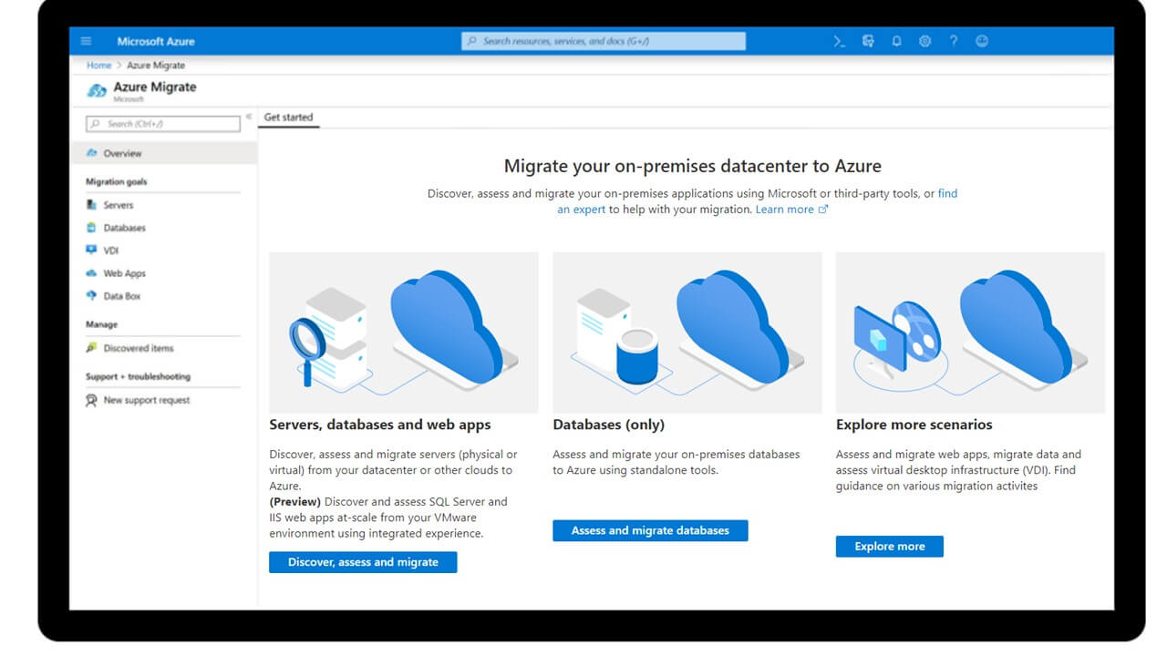1167x656 pixels.
Task: Launch Cloud Shell from top bar
Action: coord(840,41)
